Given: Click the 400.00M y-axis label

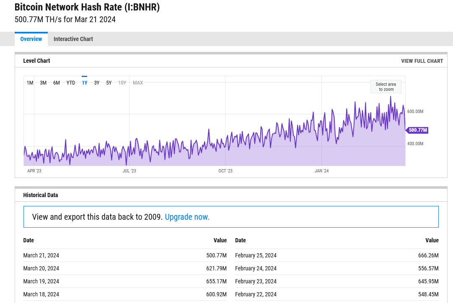Looking at the screenshot, I should pyautogui.click(x=415, y=144).
